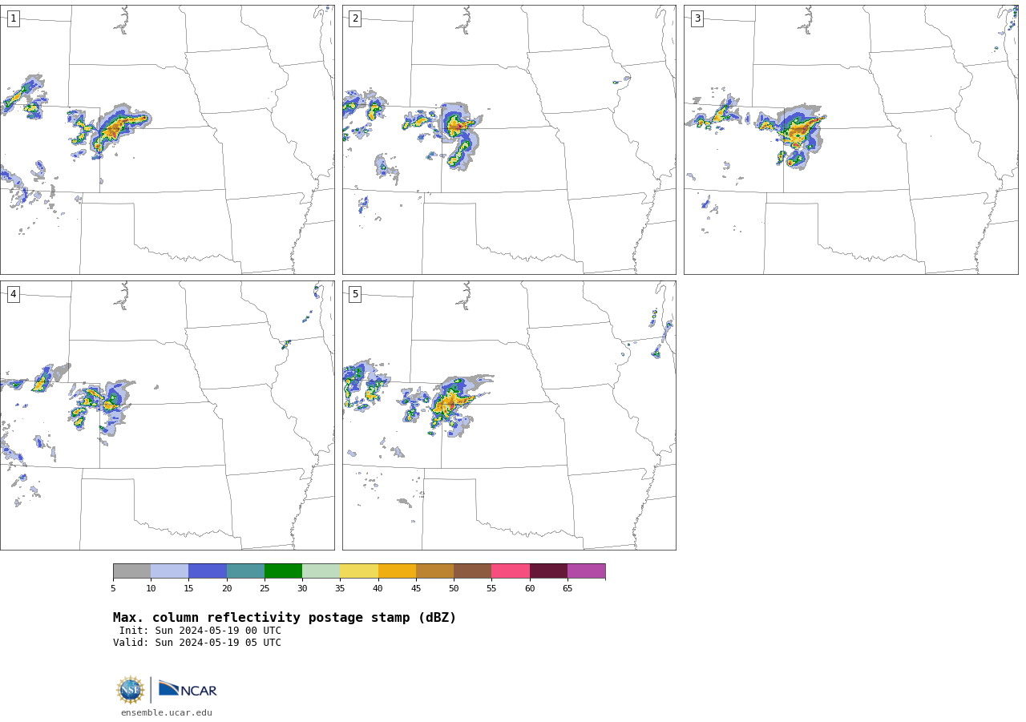Image resolution: width=1026 pixels, height=722 pixels.
Task: Select the light blue 10-15 dBZ swatch
Action: (x=169, y=571)
